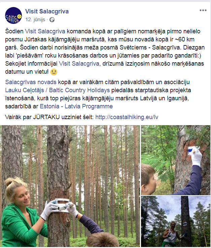Click first Visit Salacgriva mention after 'Šodien'
This screenshot has height=248, width=211.
[x=45, y=31]
